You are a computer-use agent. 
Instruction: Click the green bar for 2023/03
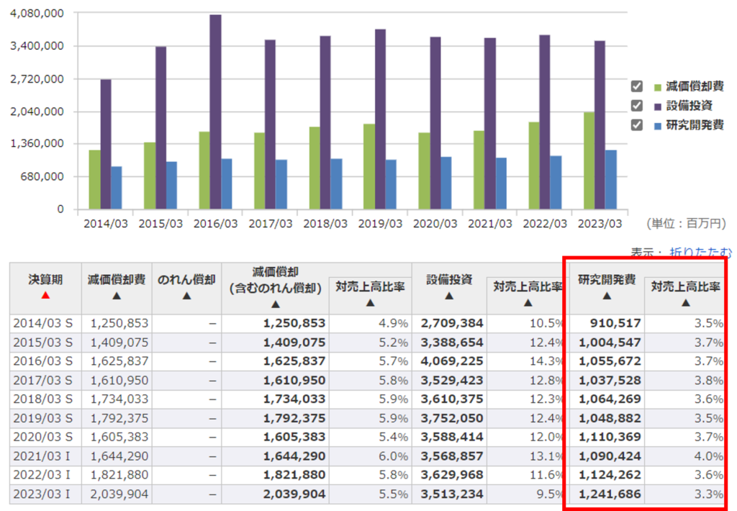[x=589, y=160]
